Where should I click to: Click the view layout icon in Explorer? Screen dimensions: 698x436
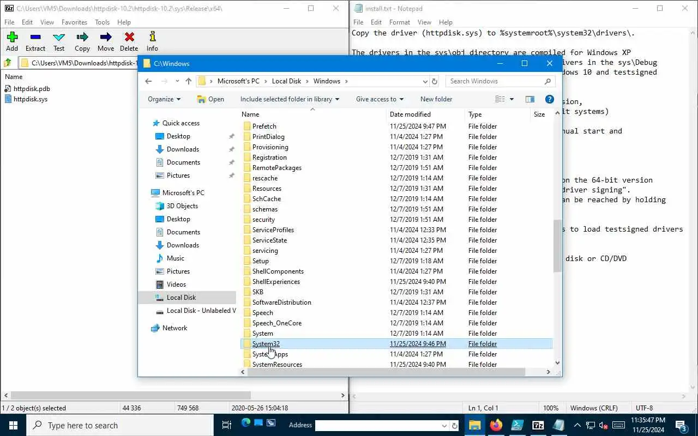tap(500, 99)
